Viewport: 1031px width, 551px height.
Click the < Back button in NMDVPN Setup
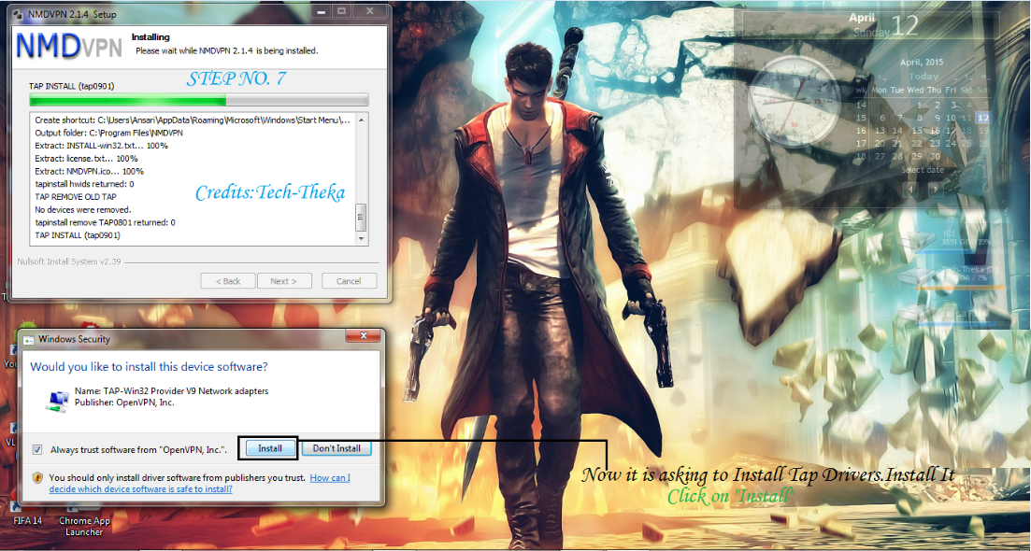tap(228, 281)
